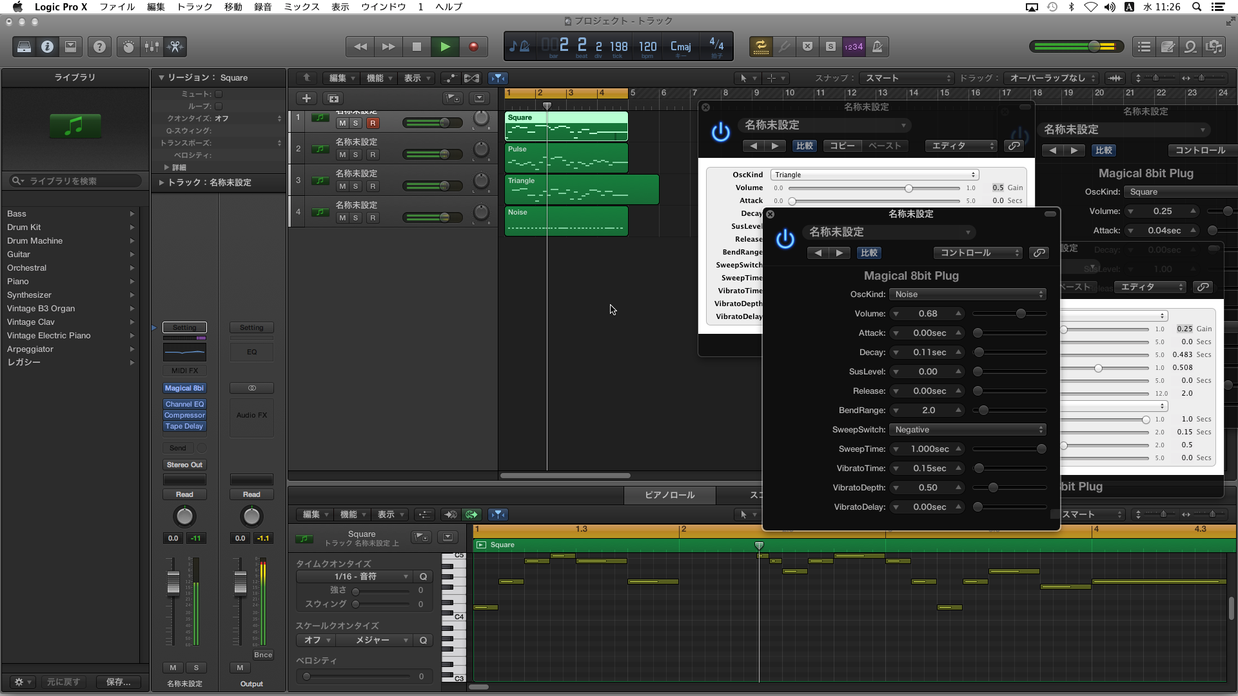
Task: Toggle the Inspector info icon
Action: point(47,46)
